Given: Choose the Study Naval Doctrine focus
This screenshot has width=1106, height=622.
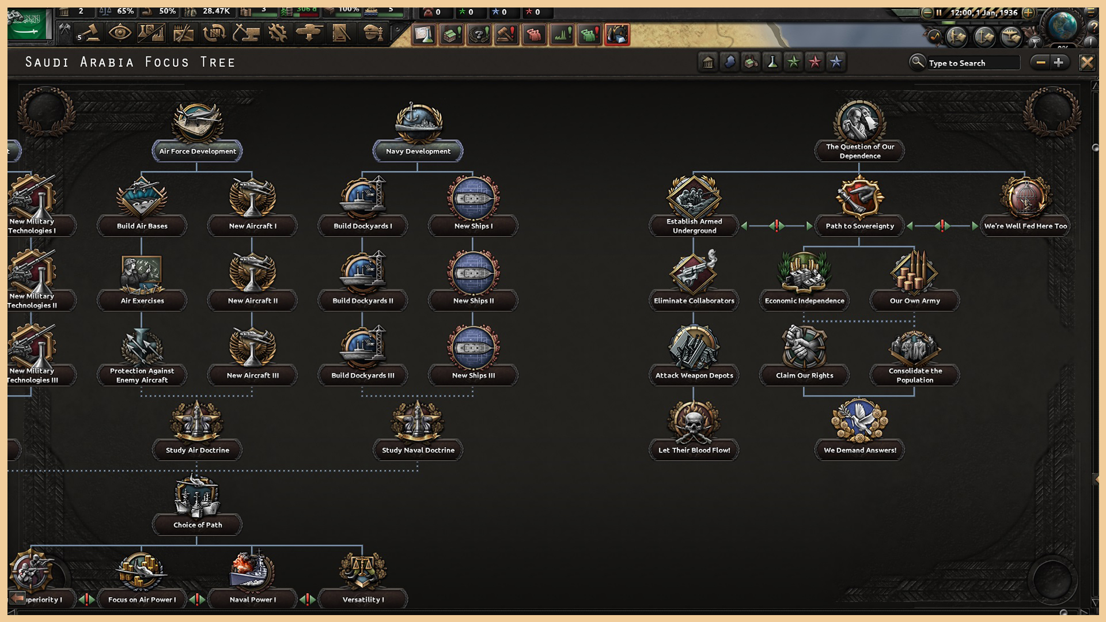Looking at the screenshot, I should 418,430.
